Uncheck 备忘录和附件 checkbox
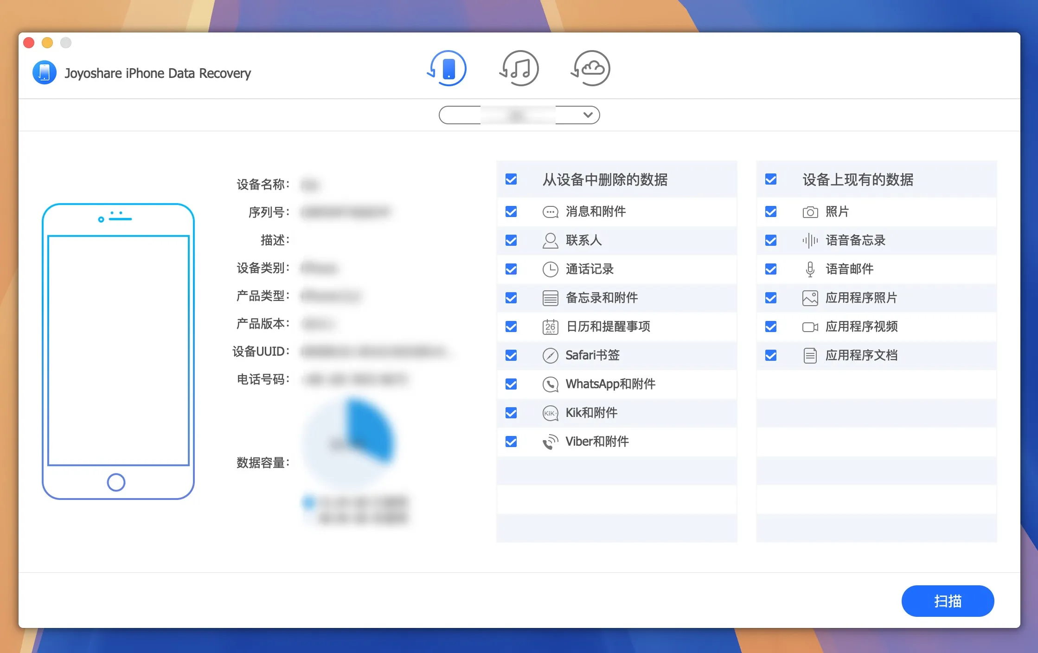1038x653 pixels. tap(511, 298)
